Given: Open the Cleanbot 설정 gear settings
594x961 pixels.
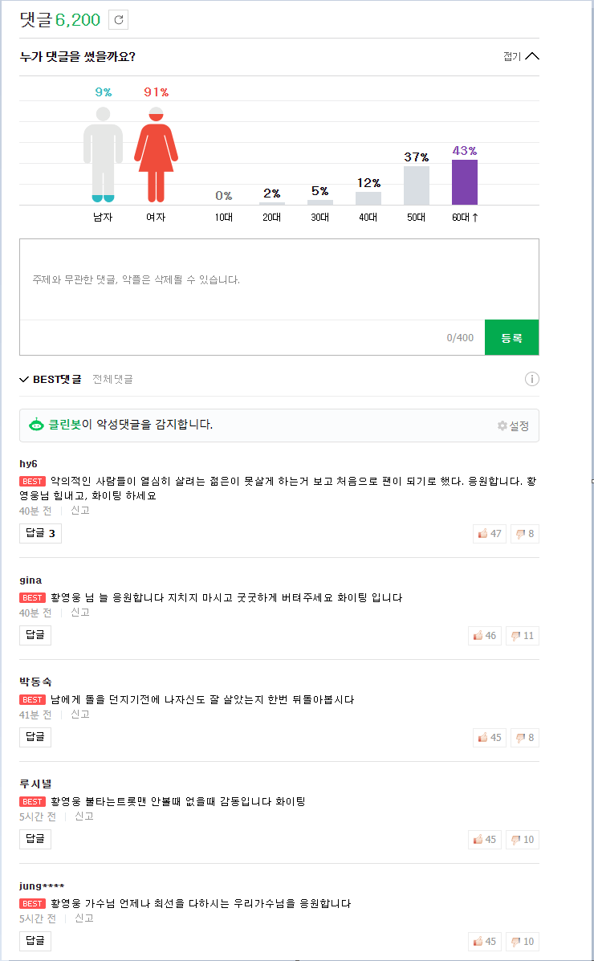Looking at the screenshot, I should click(513, 426).
